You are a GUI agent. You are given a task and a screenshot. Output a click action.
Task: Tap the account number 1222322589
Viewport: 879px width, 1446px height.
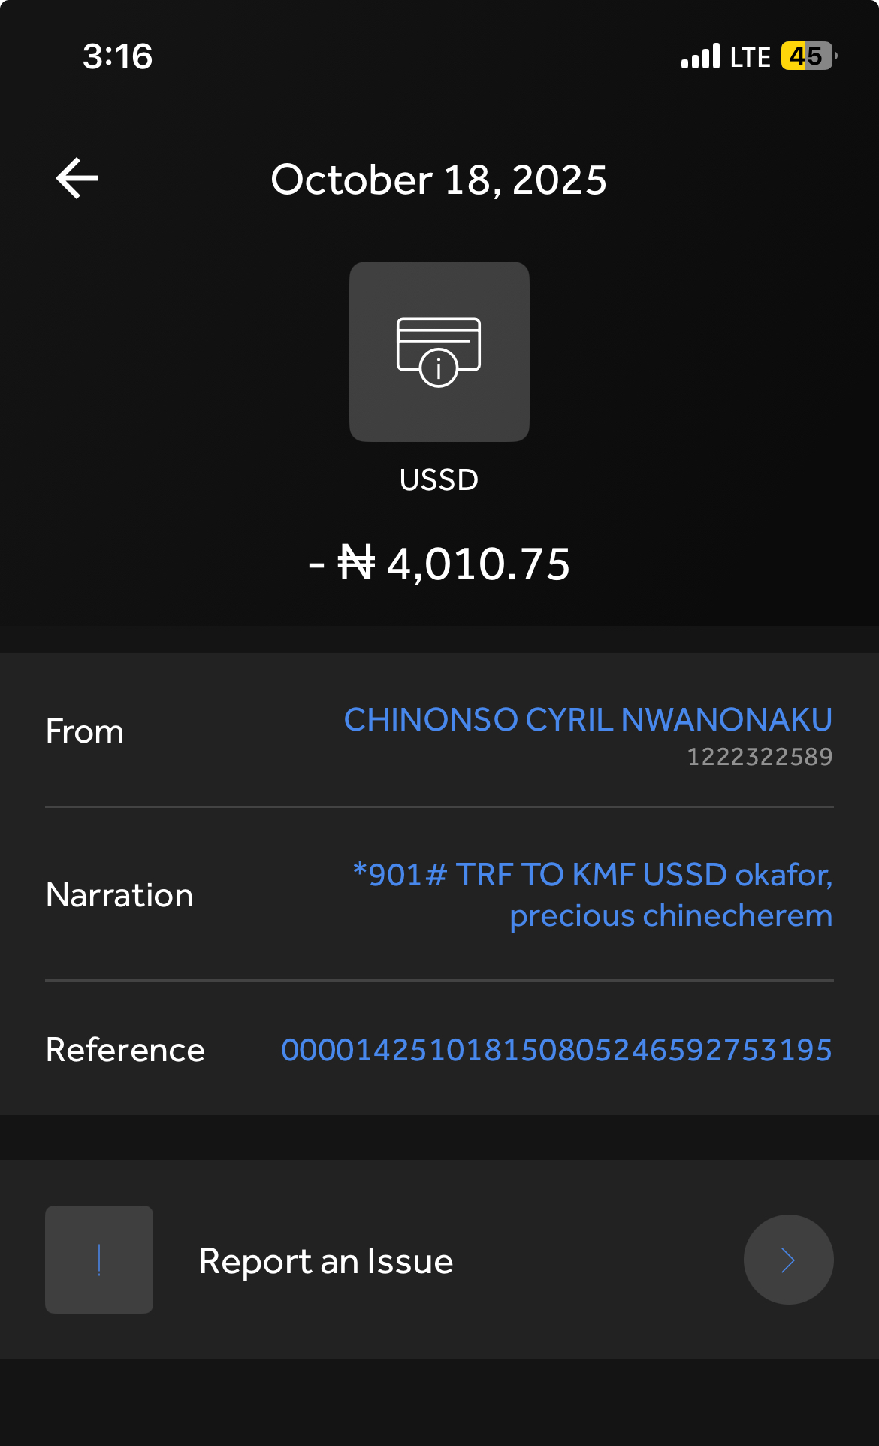[759, 757]
